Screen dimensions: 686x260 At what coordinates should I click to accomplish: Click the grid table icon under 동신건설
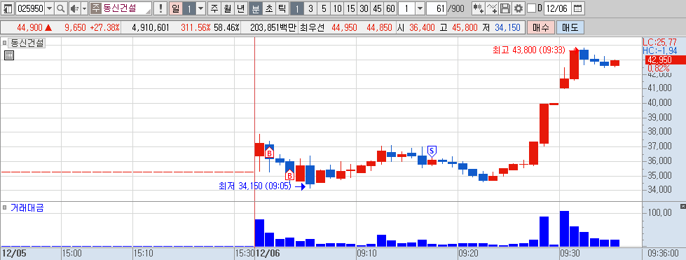(x=8, y=55)
